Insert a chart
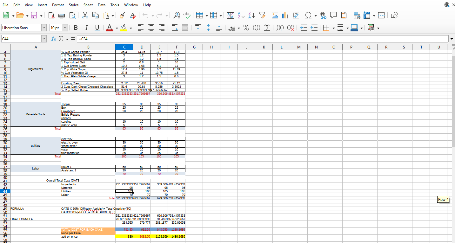Viewport: 455px width, 243px height. point(285,15)
